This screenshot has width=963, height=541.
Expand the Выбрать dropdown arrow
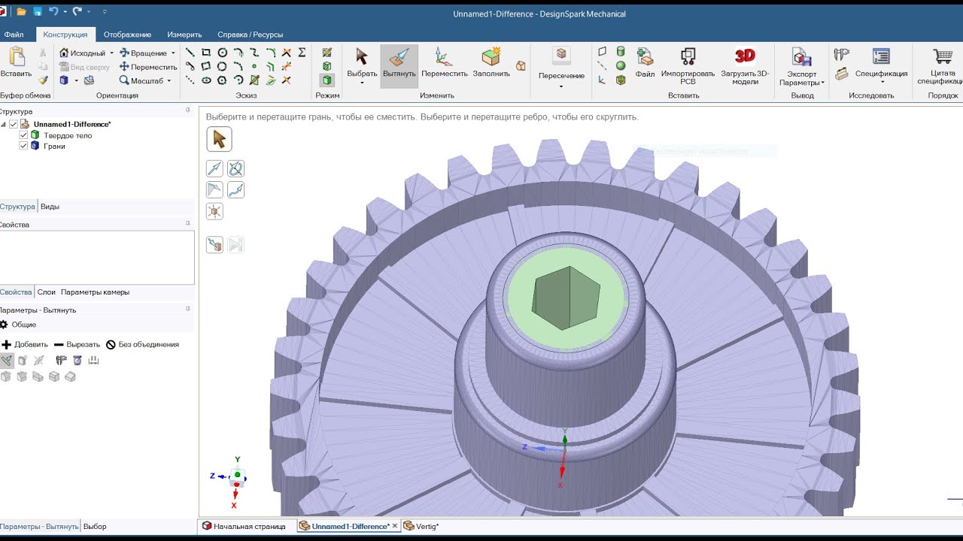362,83
